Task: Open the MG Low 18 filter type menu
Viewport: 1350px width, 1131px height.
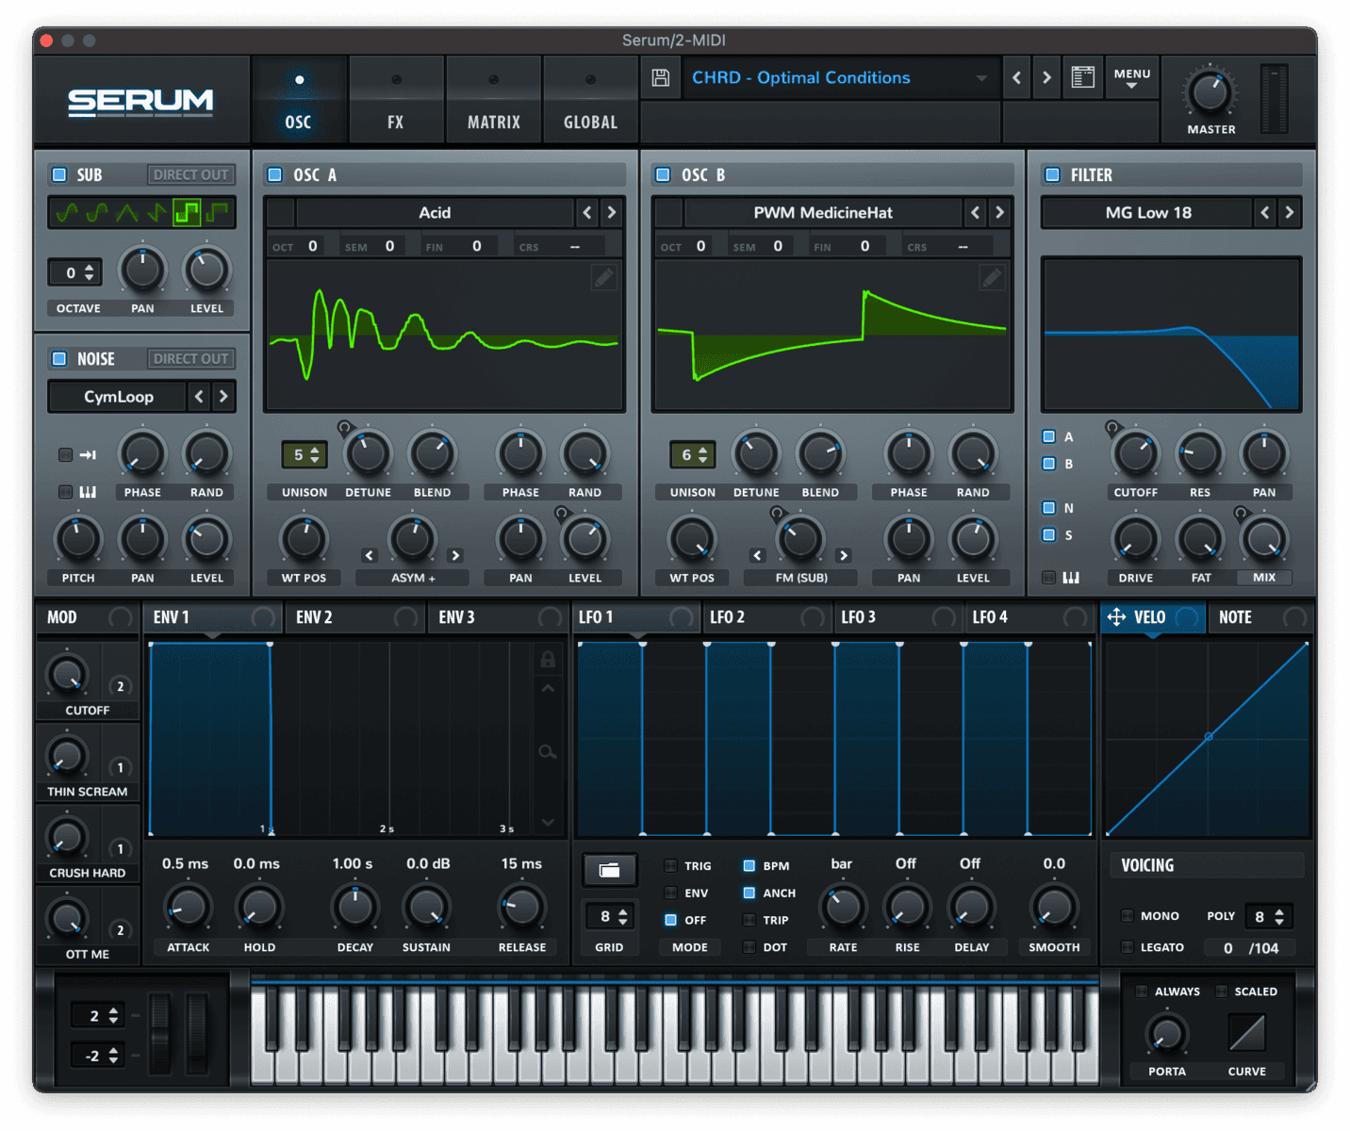Action: coord(1147,213)
